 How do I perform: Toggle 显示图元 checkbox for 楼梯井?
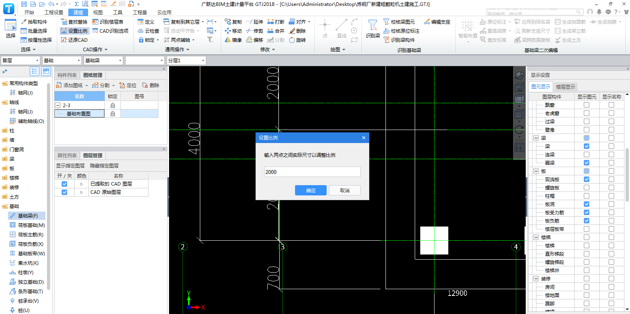click(x=587, y=270)
